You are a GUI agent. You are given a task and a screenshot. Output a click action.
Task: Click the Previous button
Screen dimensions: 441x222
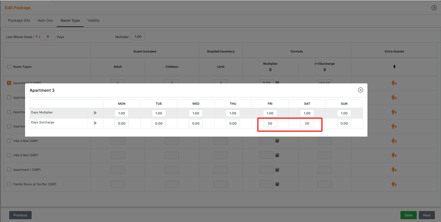pos(20,215)
